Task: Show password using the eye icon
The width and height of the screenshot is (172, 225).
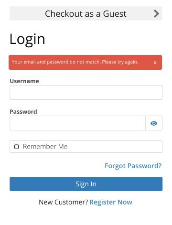Action: 154,123
